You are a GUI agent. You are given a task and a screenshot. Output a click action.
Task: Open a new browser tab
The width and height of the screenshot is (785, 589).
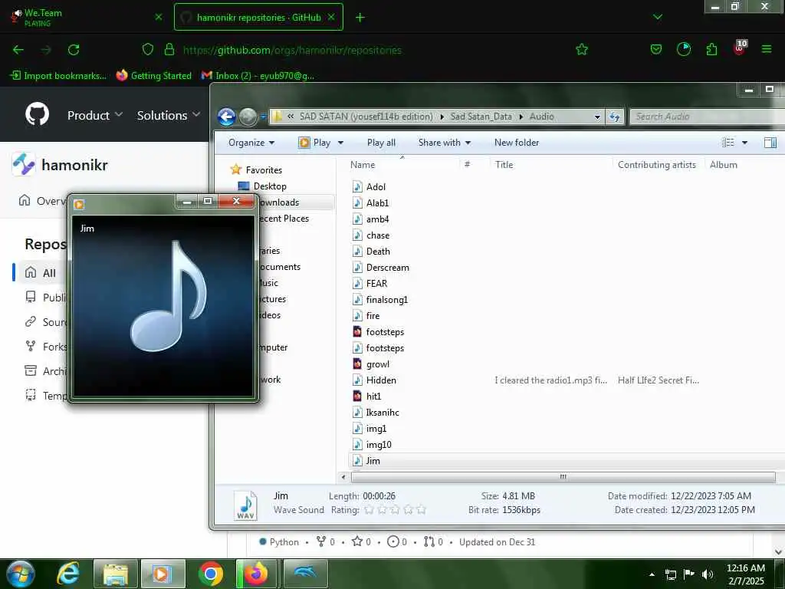tap(360, 18)
